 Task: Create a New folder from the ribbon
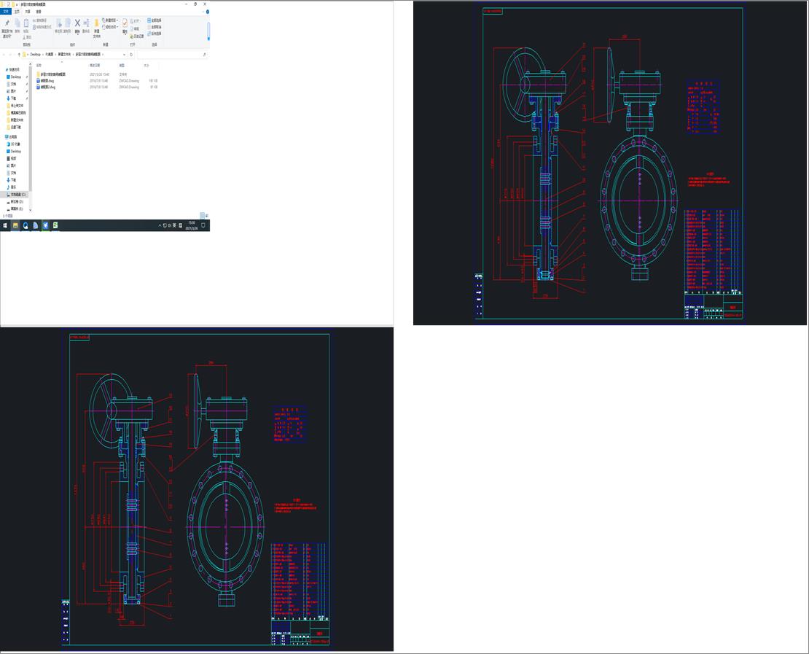96,28
